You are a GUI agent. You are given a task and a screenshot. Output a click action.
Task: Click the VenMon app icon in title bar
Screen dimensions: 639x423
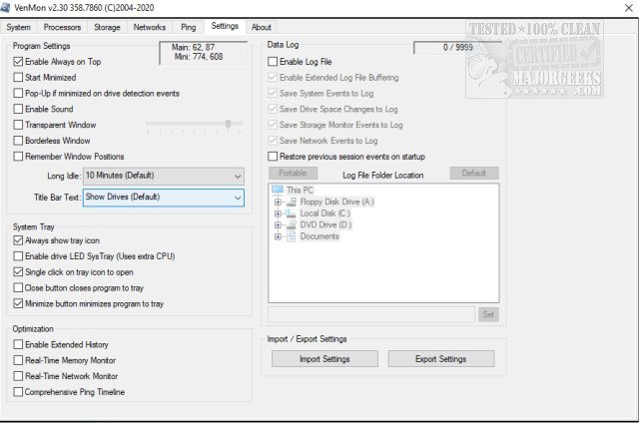(x=5, y=7)
